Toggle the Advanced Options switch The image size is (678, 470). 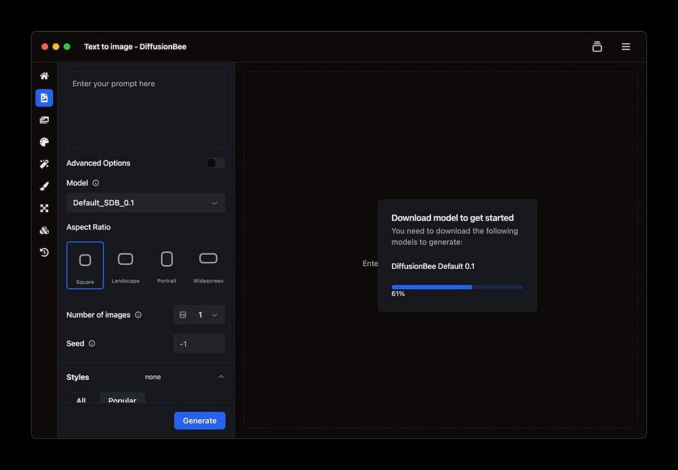(215, 163)
